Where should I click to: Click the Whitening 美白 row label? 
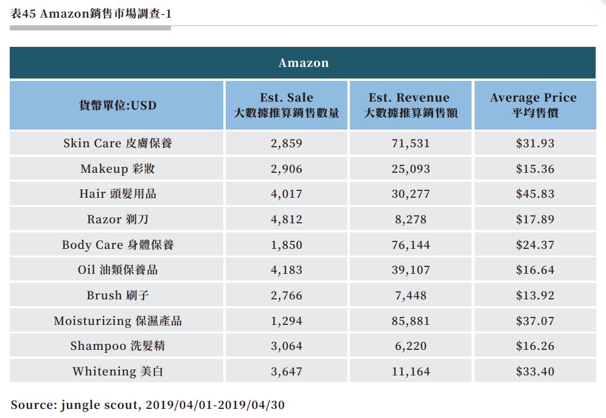pos(116,371)
